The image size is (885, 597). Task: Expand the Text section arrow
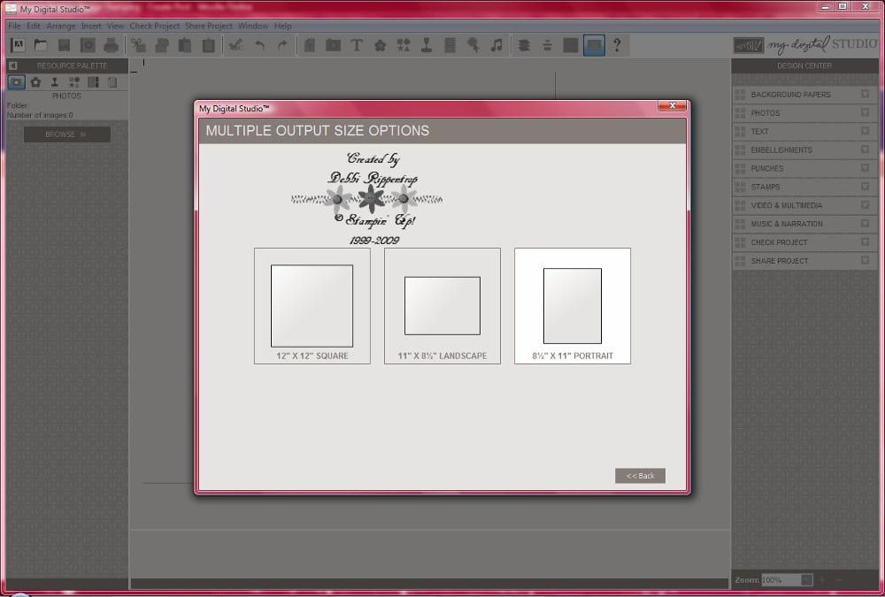point(865,131)
